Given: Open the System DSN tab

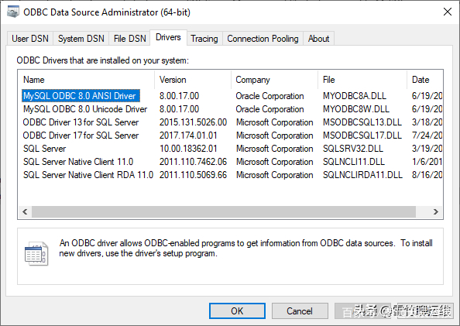Looking at the screenshot, I should coord(81,39).
